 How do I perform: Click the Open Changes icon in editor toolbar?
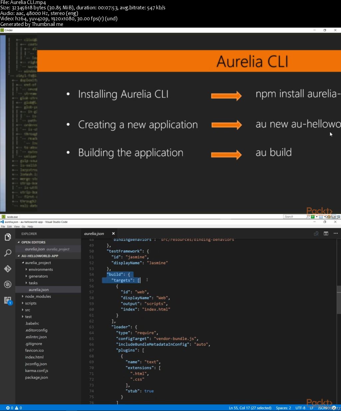tap(316, 234)
